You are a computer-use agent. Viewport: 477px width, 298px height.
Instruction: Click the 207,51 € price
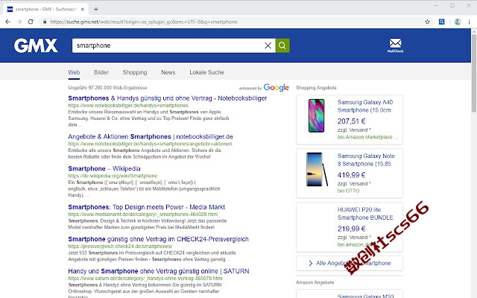pyautogui.click(x=351, y=121)
